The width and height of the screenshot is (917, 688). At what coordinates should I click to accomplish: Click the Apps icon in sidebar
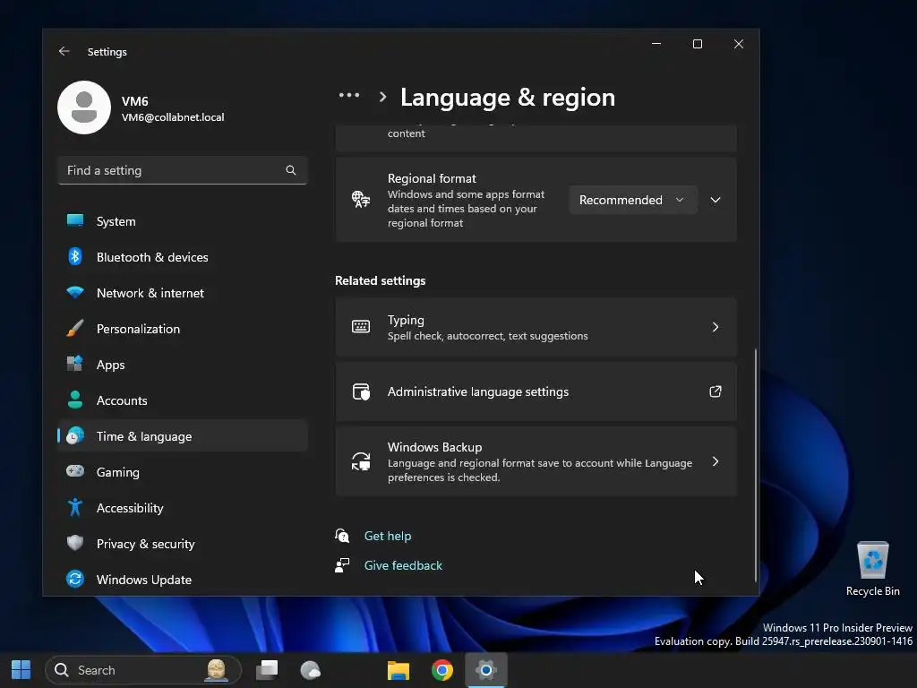click(75, 364)
